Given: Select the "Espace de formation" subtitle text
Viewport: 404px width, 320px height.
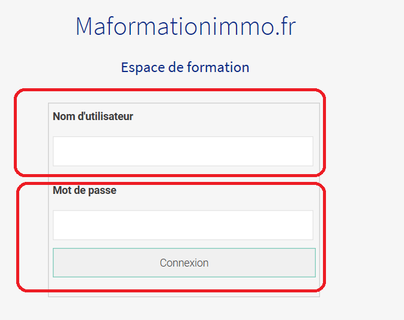Looking at the screenshot, I should [185, 67].
